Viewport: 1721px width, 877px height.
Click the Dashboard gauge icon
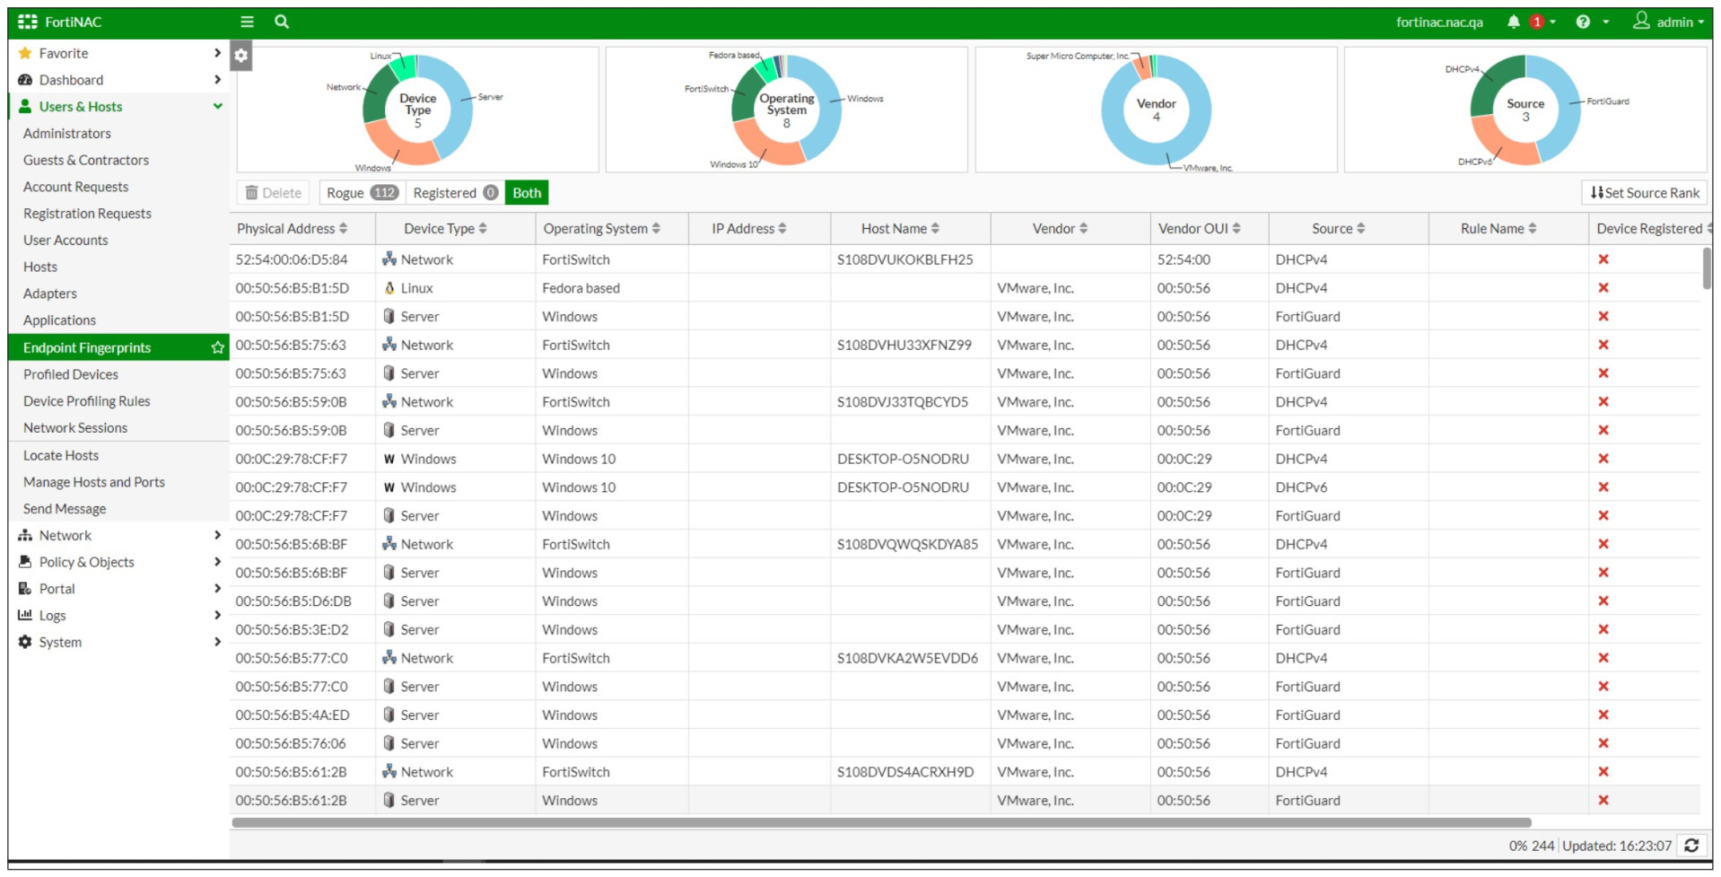[25, 80]
